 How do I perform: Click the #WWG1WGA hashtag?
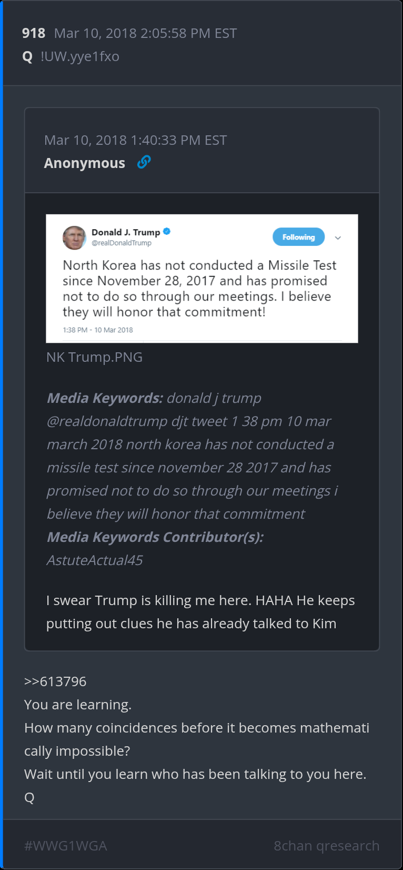pos(66,846)
